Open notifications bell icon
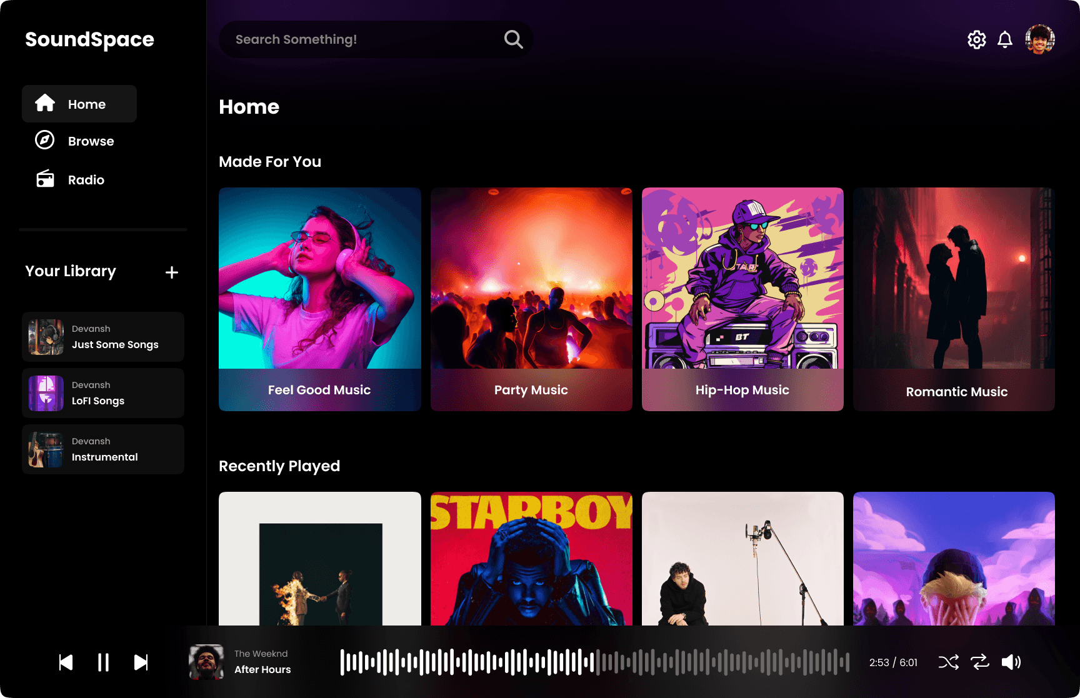This screenshot has width=1080, height=698. tap(1005, 39)
